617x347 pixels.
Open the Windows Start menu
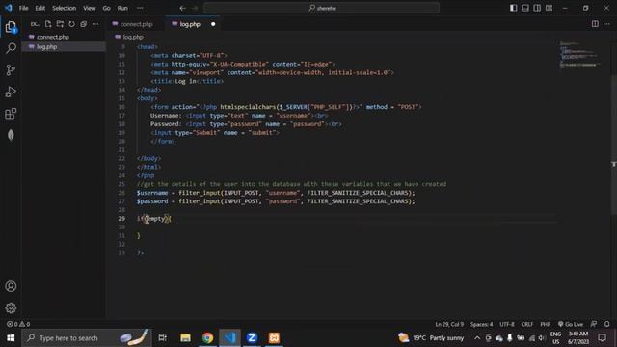point(11,338)
